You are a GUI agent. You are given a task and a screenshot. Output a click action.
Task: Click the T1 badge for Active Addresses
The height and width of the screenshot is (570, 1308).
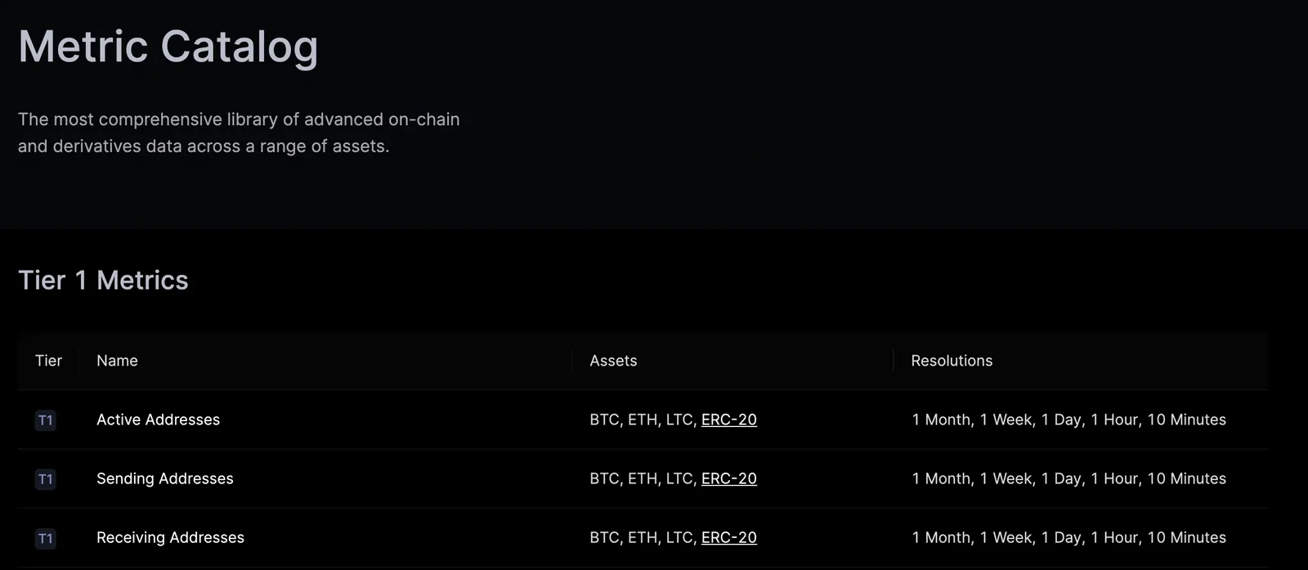click(46, 420)
